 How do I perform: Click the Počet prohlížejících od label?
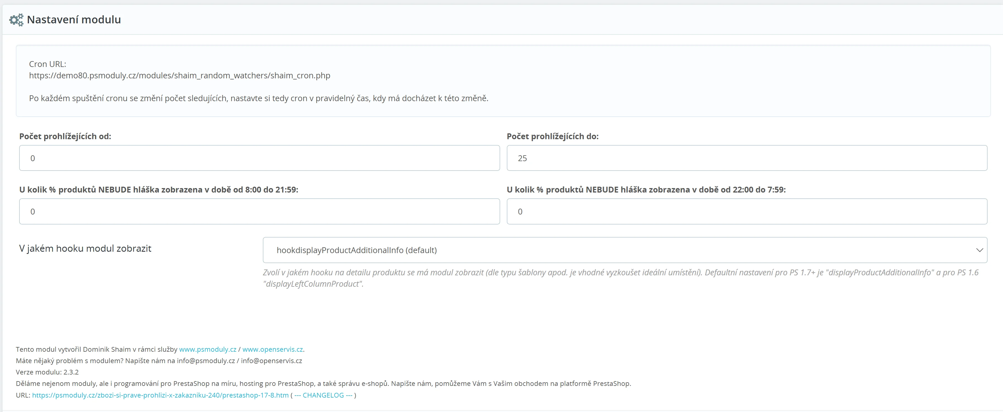point(65,136)
